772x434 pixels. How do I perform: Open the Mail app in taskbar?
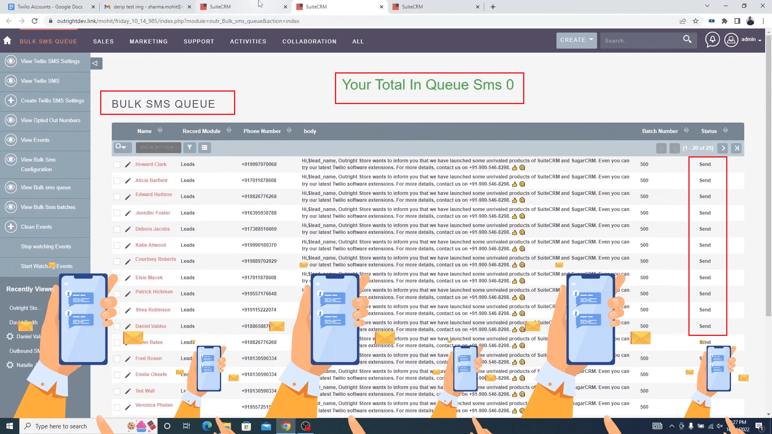point(266,426)
